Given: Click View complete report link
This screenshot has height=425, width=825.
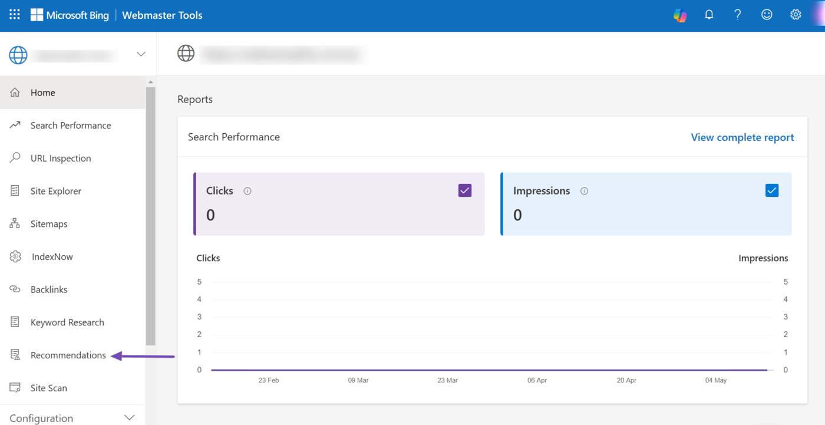Looking at the screenshot, I should (x=742, y=137).
